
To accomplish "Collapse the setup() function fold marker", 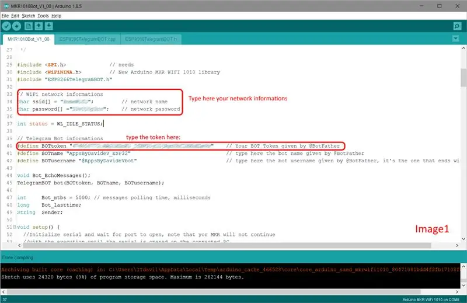I will pos(14,227).
